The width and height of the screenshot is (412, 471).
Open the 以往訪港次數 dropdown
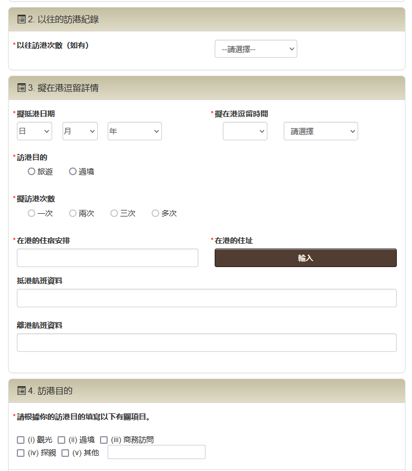[x=256, y=48]
